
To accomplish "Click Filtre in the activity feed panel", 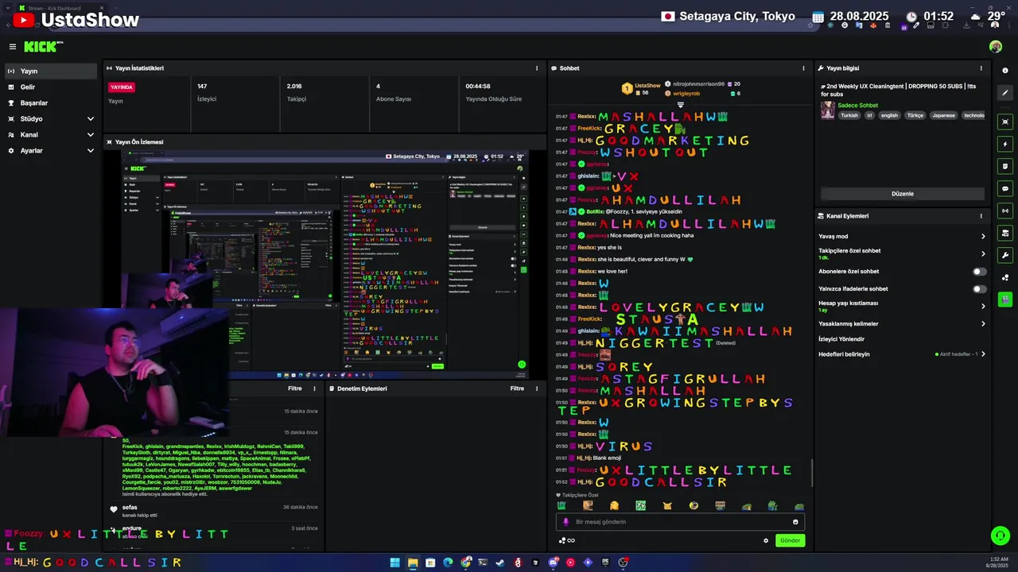I will [x=294, y=388].
